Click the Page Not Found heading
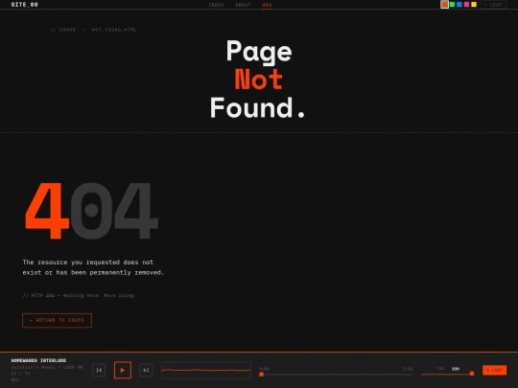Viewport: 518px width, 388px height. (257, 79)
